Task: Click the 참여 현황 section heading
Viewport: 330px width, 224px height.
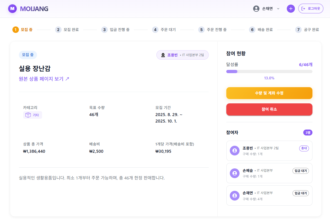Action: [236, 53]
